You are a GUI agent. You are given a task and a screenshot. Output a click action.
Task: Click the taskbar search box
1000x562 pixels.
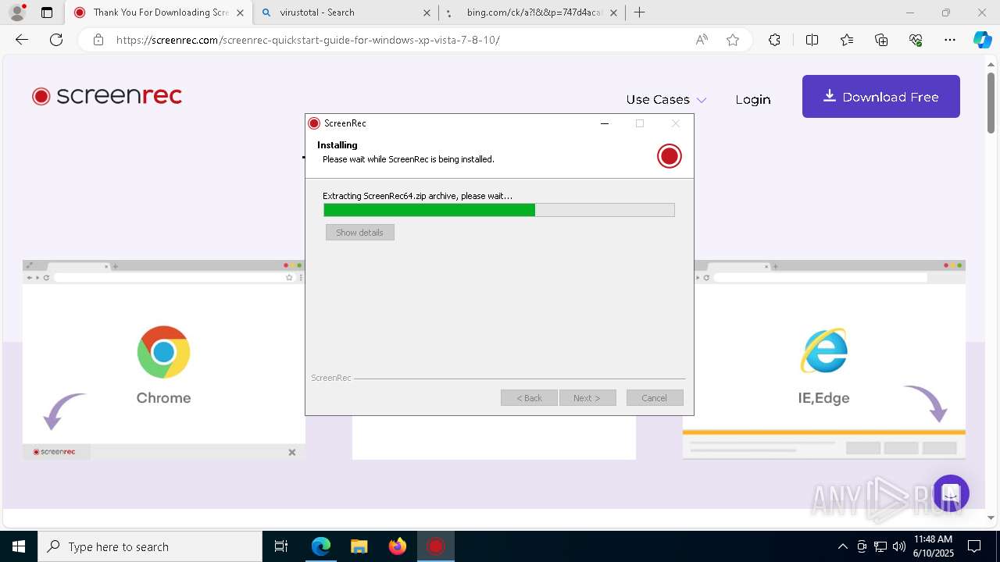point(150,546)
